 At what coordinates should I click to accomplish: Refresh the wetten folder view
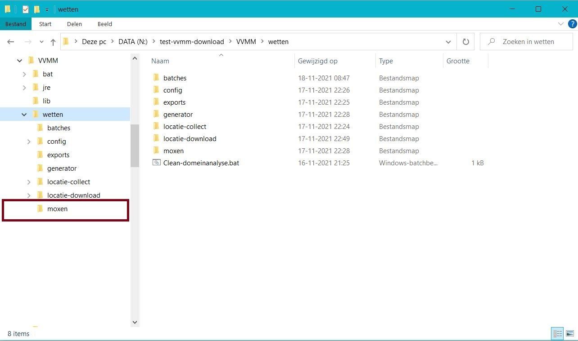(466, 42)
